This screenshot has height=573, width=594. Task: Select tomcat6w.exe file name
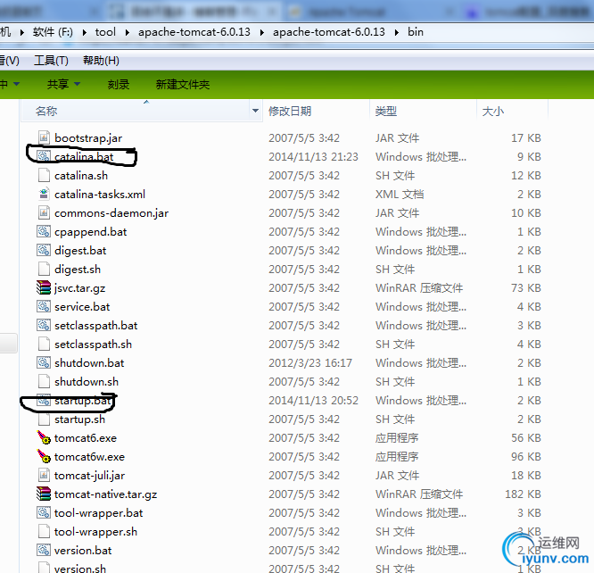(89, 457)
